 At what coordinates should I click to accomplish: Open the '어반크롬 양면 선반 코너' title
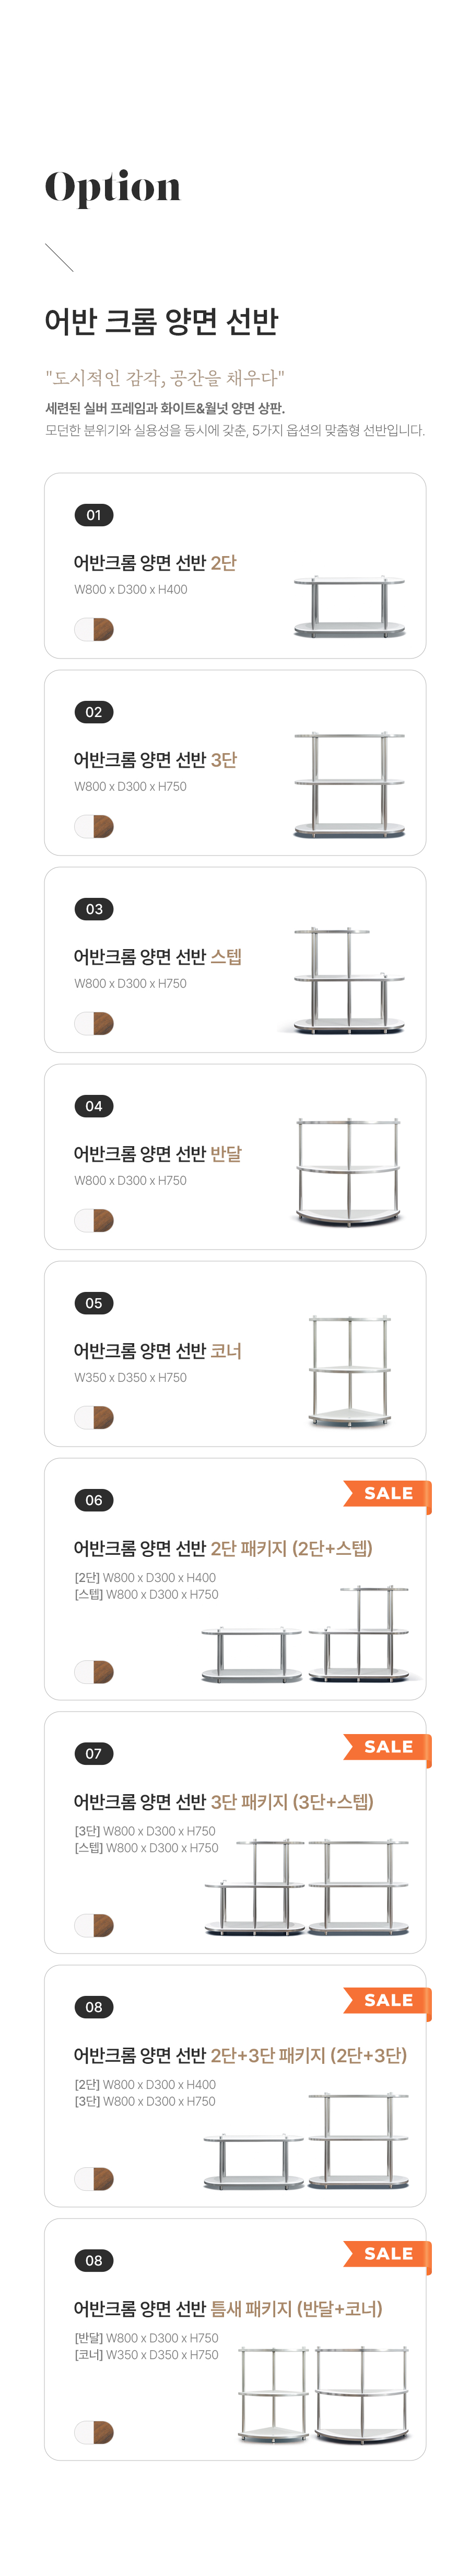(x=157, y=1351)
